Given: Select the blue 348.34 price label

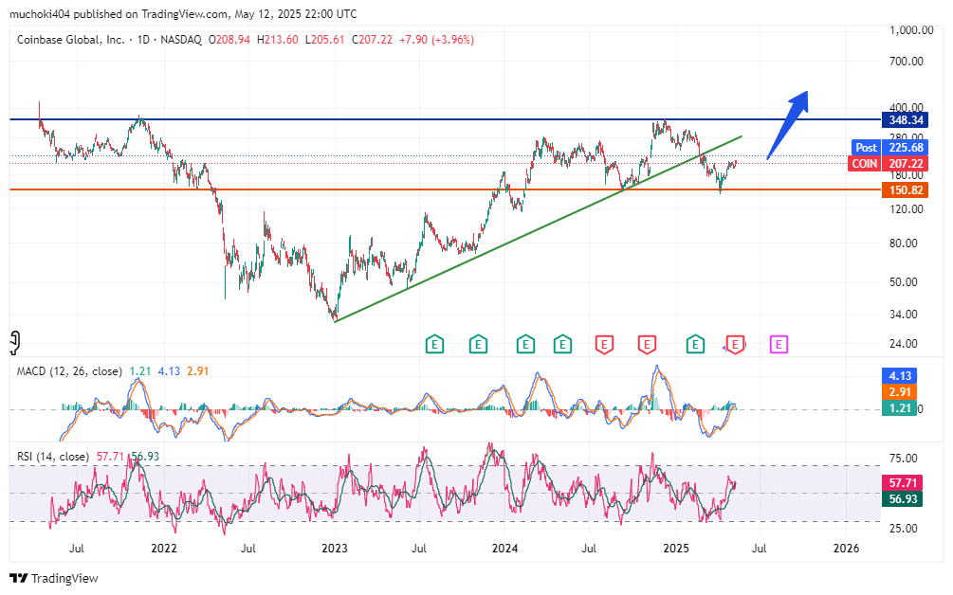Looking at the screenshot, I should [x=904, y=120].
